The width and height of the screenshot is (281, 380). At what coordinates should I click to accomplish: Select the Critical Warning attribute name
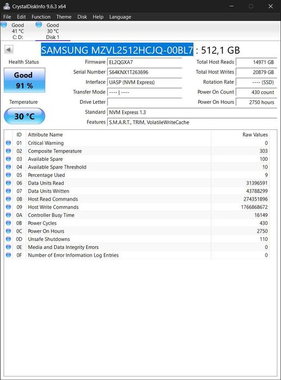(46, 143)
